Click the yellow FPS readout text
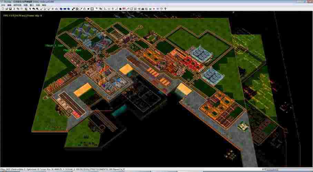The width and height of the screenshot is (313, 172). click(22, 15)
